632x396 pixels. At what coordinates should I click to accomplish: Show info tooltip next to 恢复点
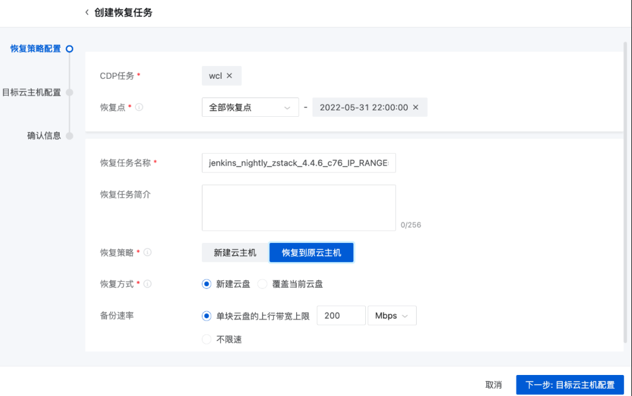[x=139, y=107]
